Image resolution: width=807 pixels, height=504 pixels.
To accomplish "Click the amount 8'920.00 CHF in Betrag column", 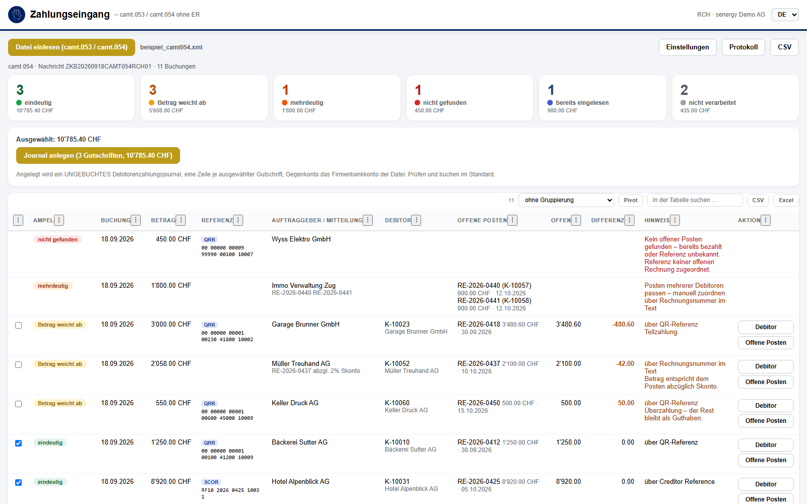I will pos(171,482).
